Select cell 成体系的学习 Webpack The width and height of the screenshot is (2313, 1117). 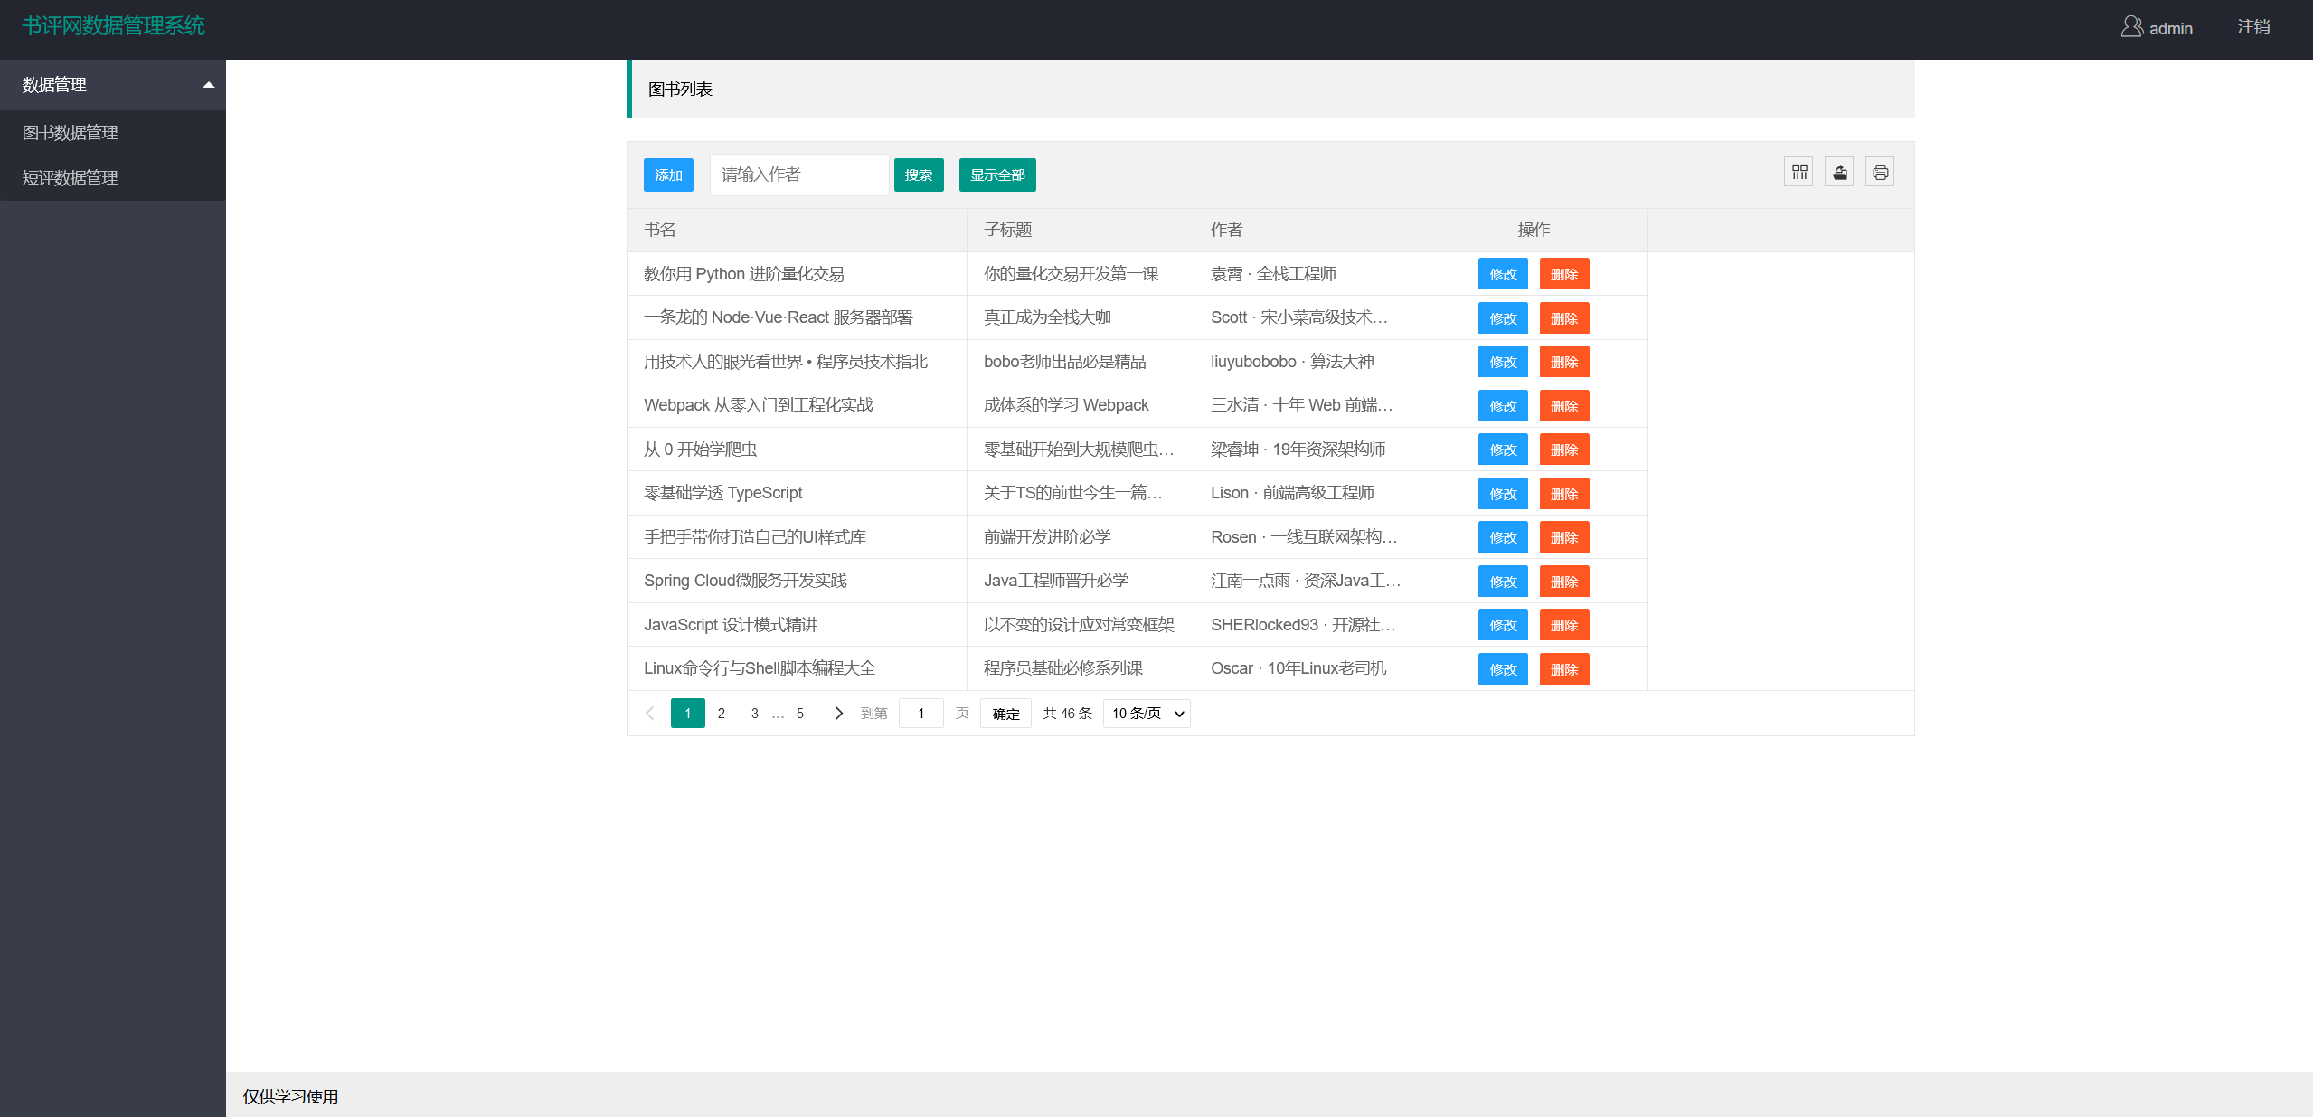[1081, 405]
